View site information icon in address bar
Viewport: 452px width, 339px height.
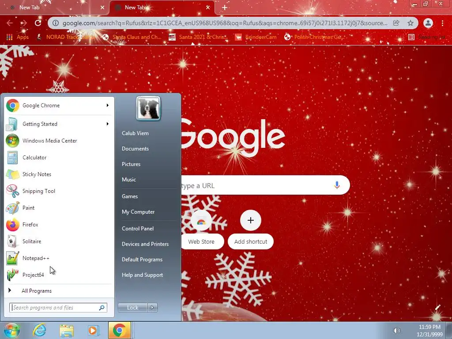point(56,23)
